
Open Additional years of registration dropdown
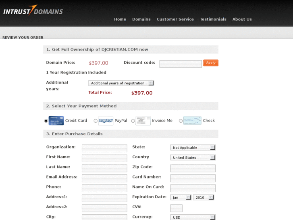pyautogui.click(x=121, y=83)
